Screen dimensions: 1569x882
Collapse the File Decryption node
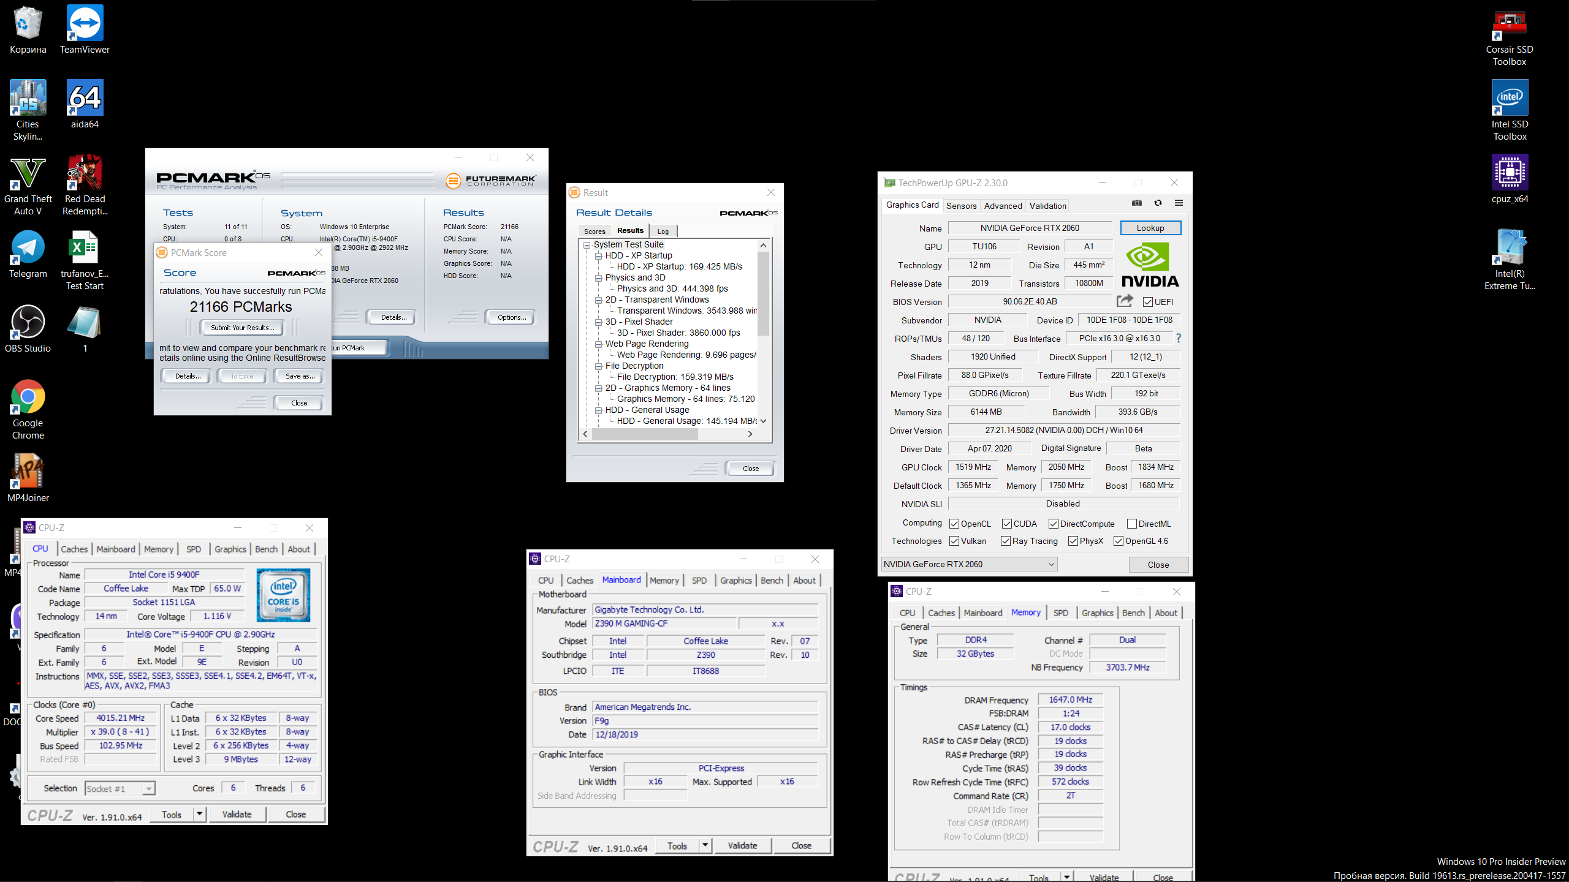point(598,366)
